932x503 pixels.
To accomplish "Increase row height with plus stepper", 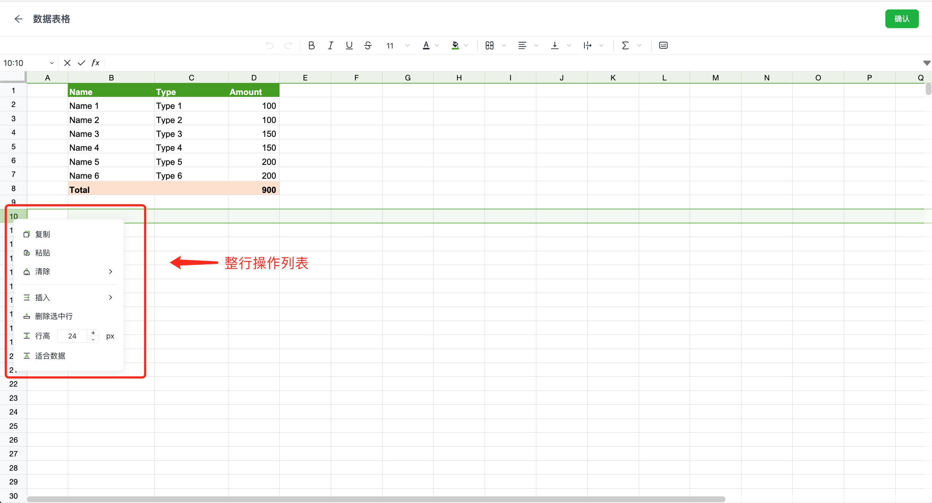I will click(93, 333).
